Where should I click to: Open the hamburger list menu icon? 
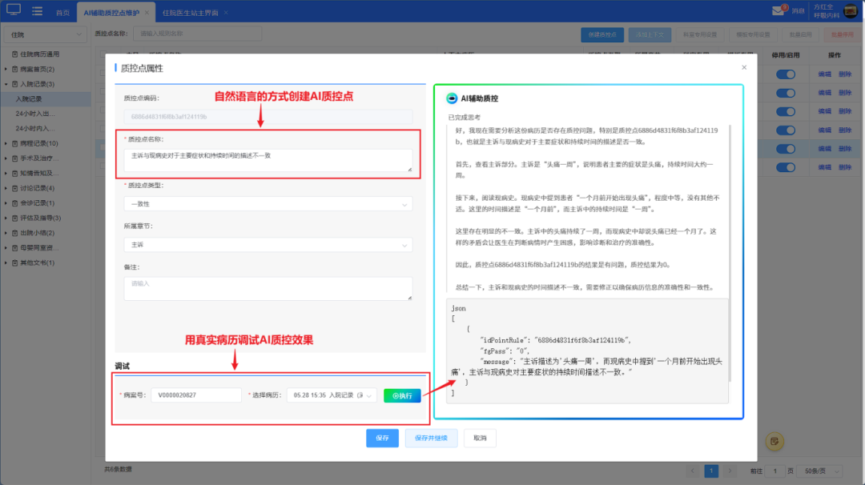37,10
